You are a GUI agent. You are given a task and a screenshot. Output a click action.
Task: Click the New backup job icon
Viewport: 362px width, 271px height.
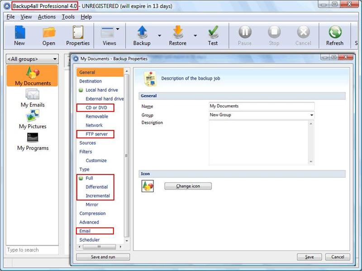click(x=20, y=32)
